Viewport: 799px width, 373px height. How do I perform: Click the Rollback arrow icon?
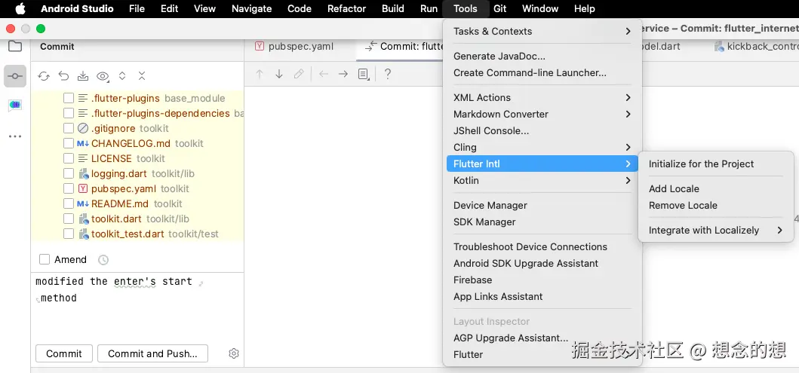[63, 76]
